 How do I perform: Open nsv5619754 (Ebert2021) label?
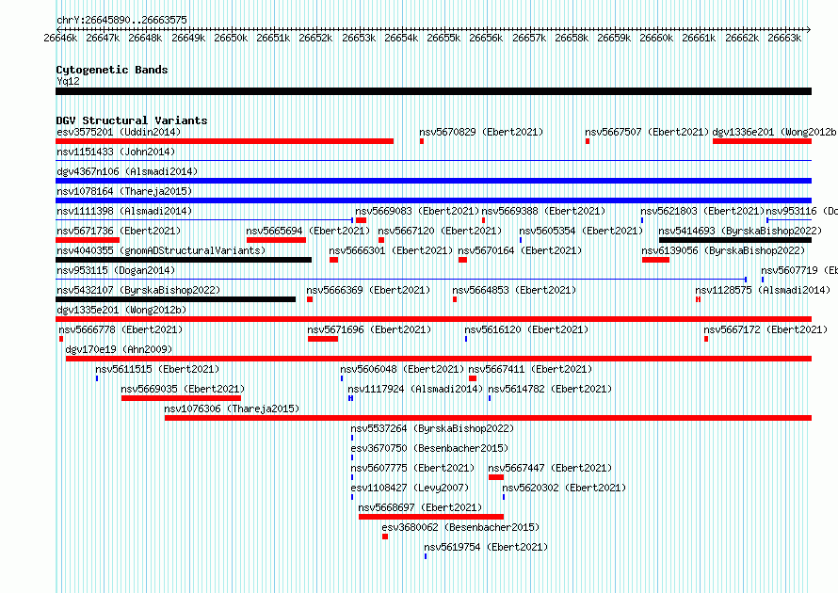click(x=486, y=547)
